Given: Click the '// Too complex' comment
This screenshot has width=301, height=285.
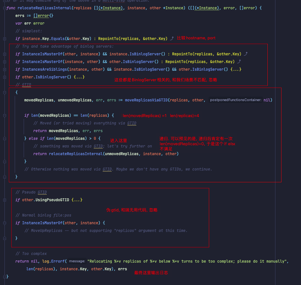Looking at the screenshot, I should pos(31,254).
